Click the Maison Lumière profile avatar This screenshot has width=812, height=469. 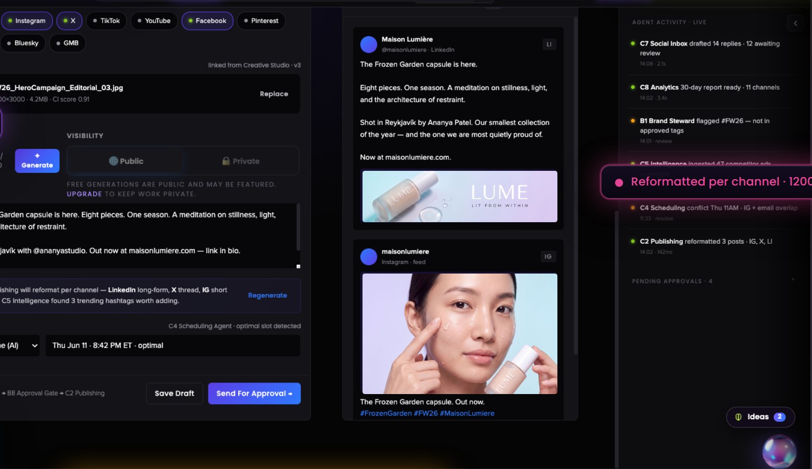[369, 45]
